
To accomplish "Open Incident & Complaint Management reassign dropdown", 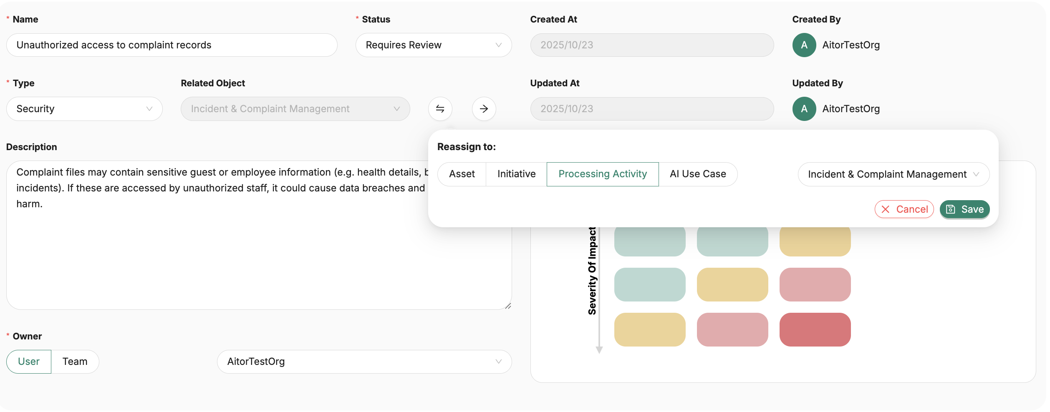I will tap(893, 174).
